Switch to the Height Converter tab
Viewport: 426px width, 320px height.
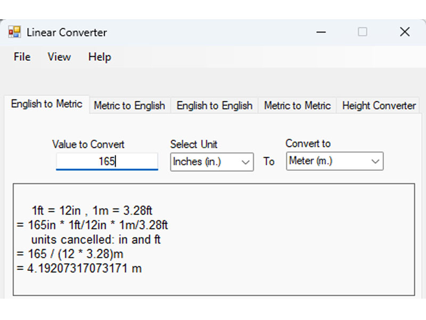379,106
